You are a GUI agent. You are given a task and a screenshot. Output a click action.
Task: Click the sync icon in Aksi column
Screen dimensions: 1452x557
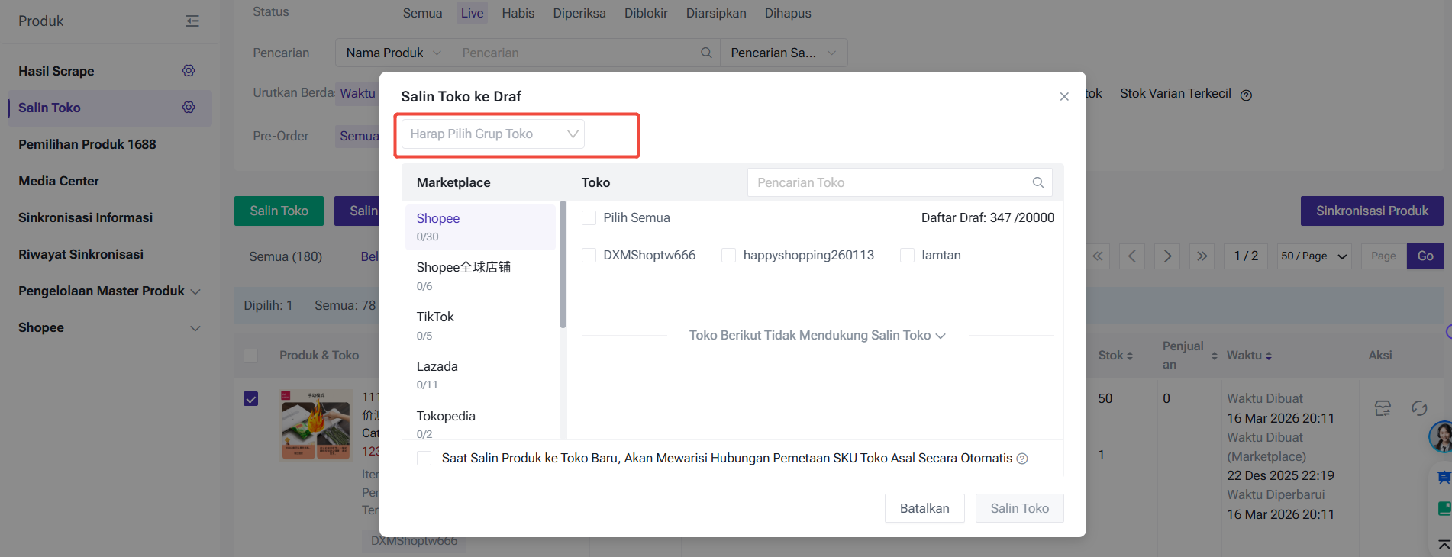pos(1418,408)
